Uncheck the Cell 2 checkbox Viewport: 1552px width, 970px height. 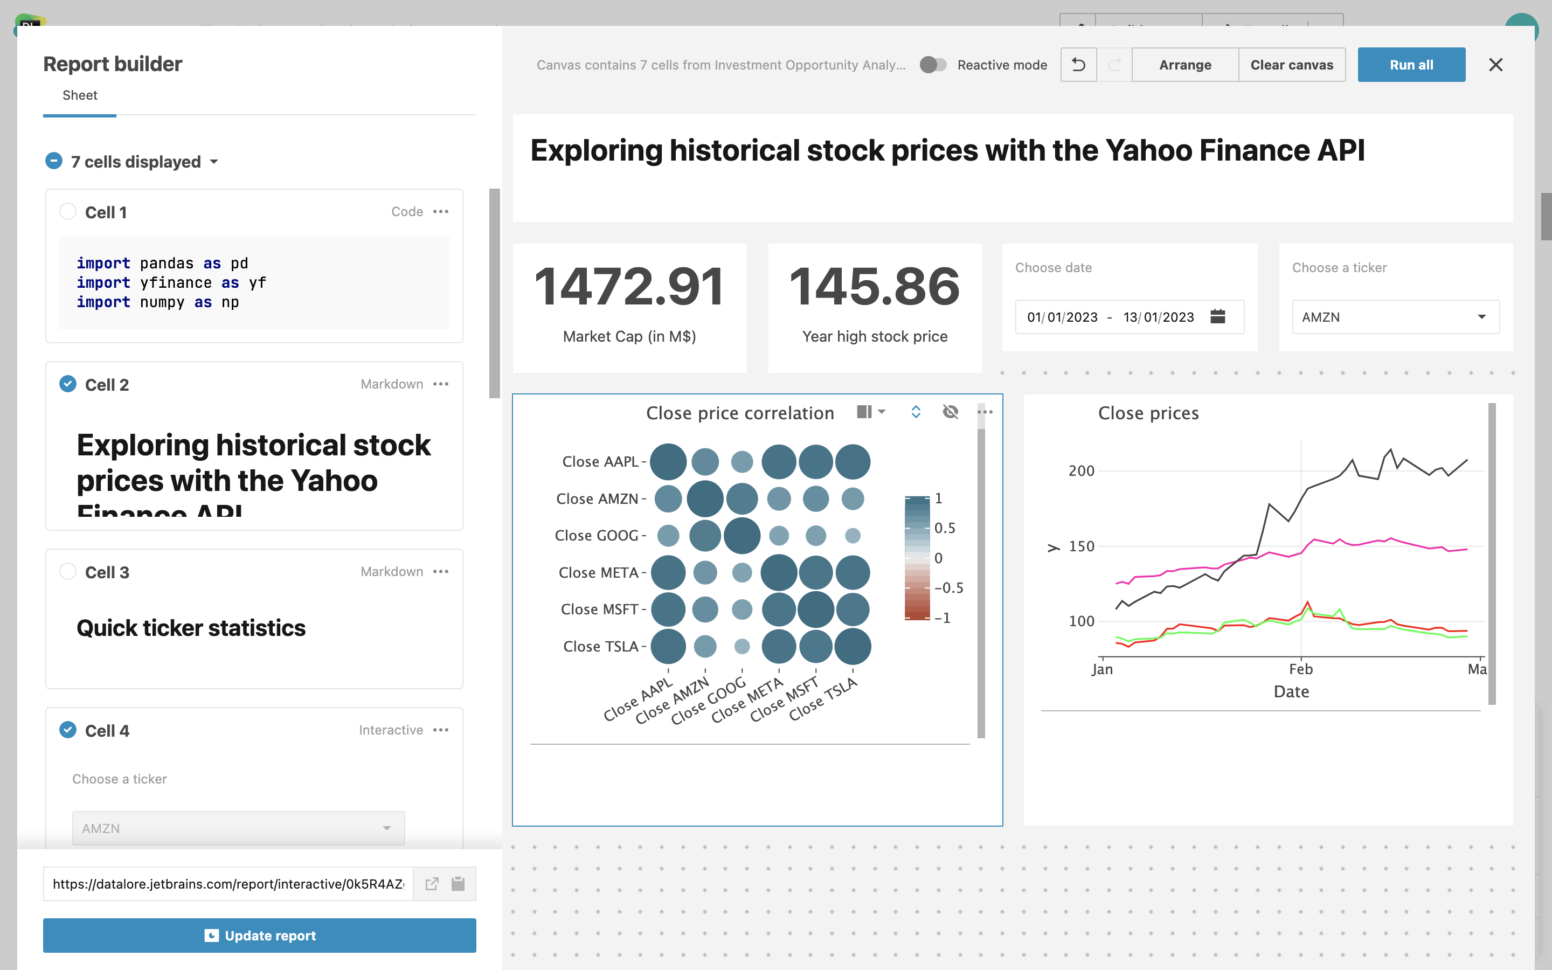click(68, 384)
